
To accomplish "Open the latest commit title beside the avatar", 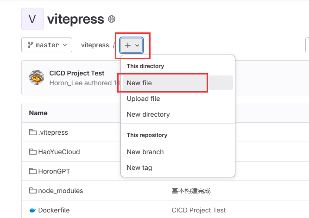I will pyautogui.click(x=77, y=73).
